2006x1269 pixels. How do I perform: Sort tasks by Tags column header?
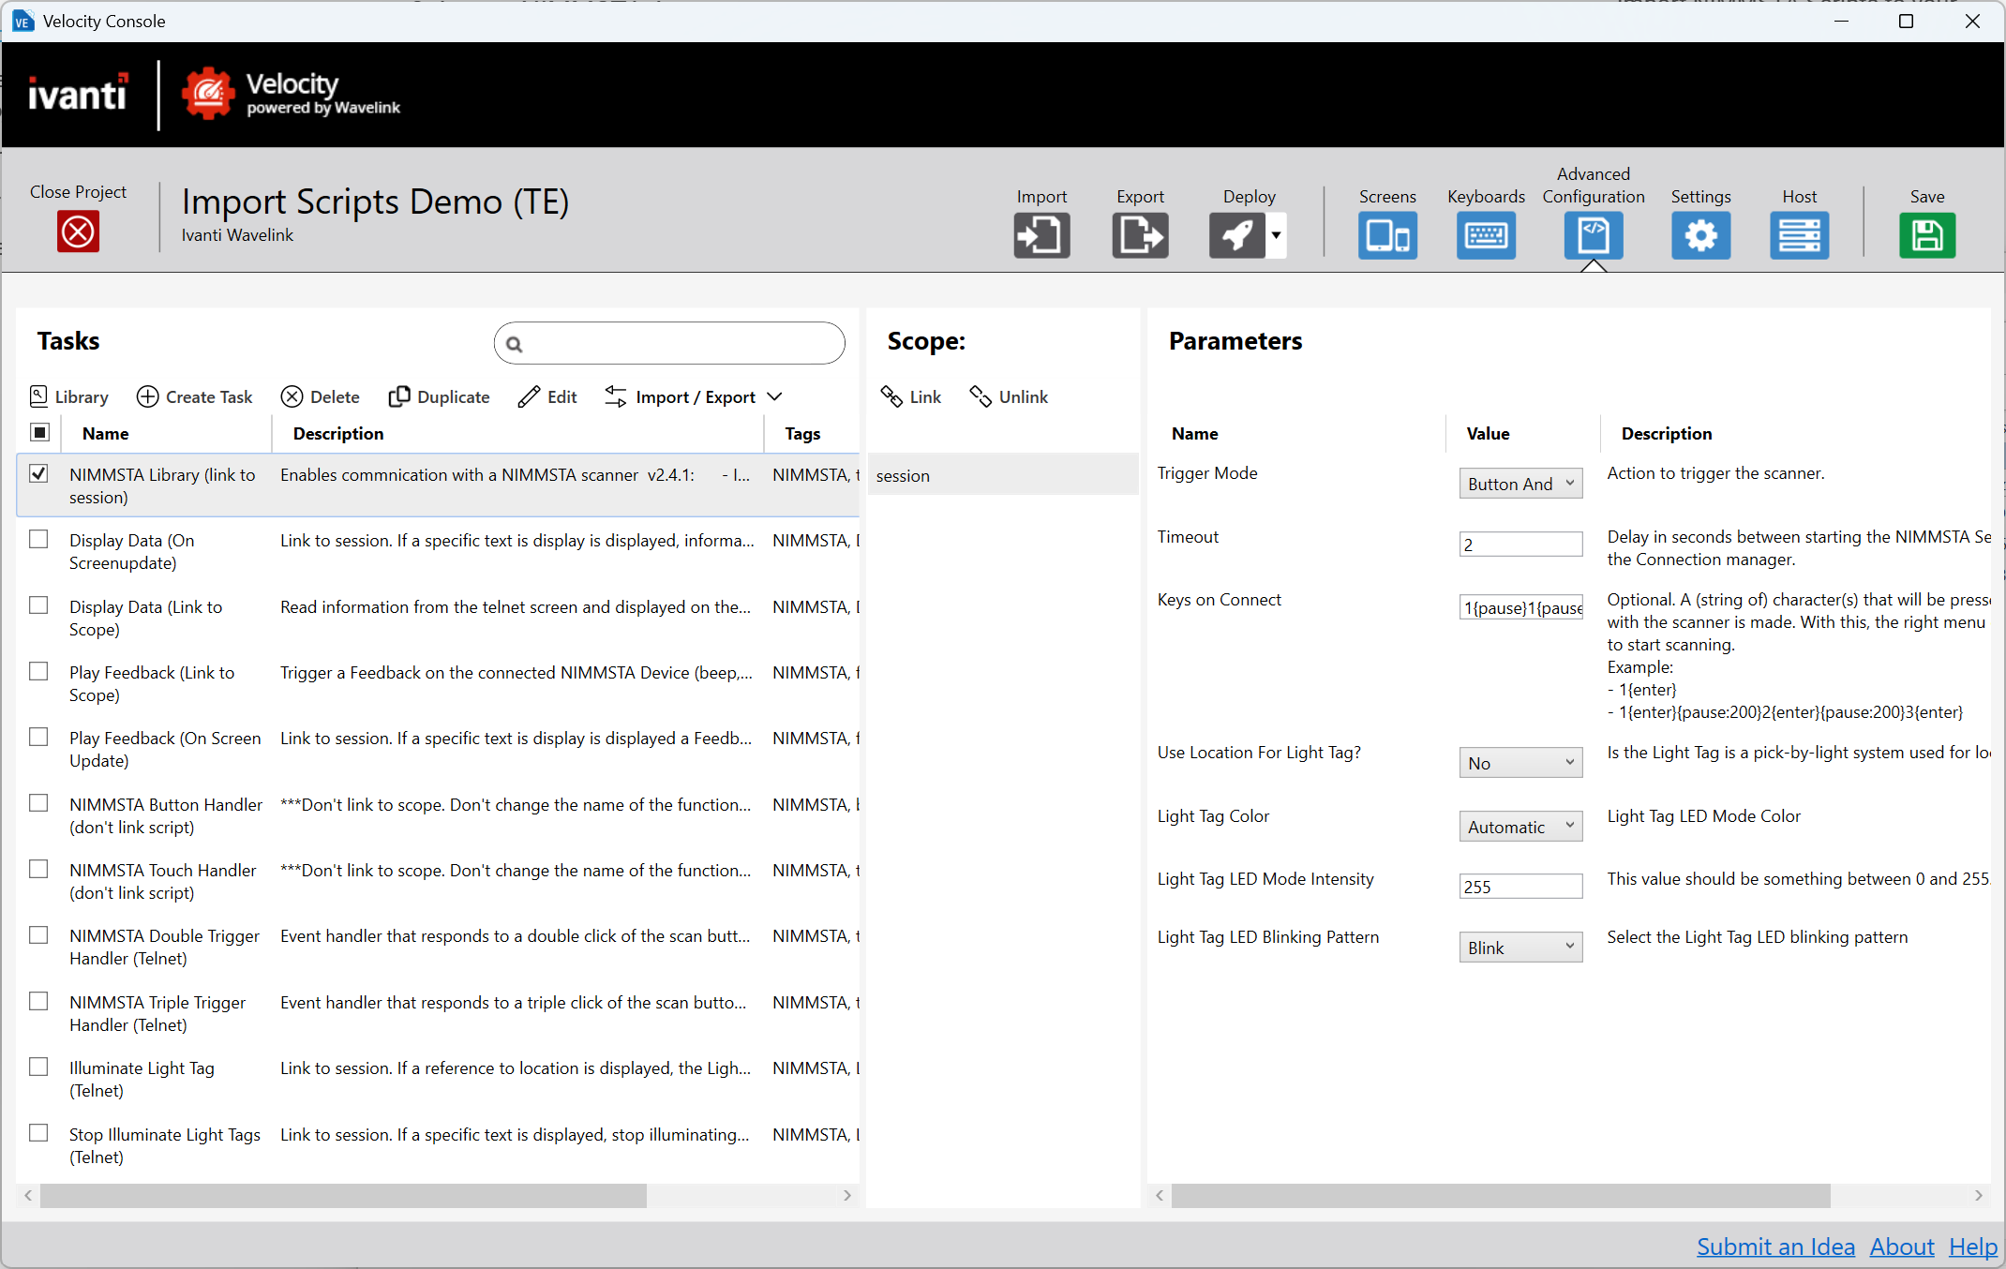click(x=802, y=433)
